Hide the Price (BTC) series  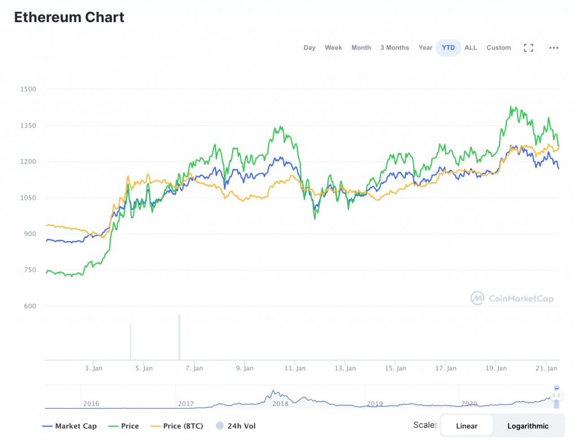pyautogui.click(x=176, y=426)
